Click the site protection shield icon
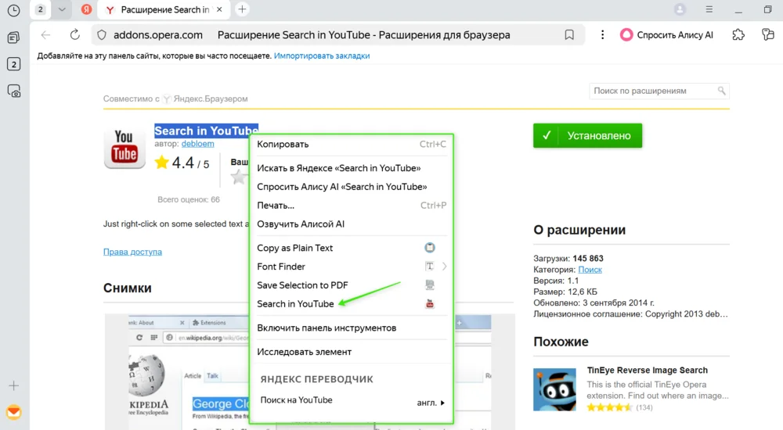The height and width of the screenshot is (430, 783). 101,35
